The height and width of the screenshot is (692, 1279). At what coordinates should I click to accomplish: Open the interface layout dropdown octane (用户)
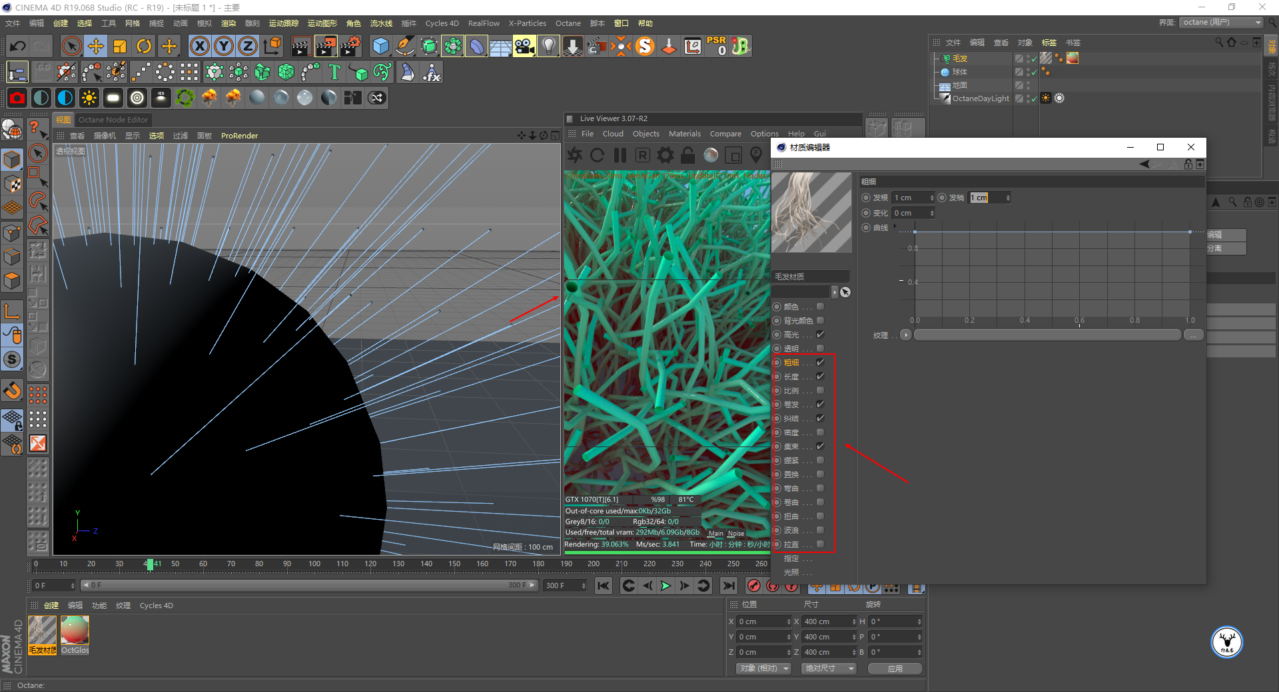click(1222, 23)
